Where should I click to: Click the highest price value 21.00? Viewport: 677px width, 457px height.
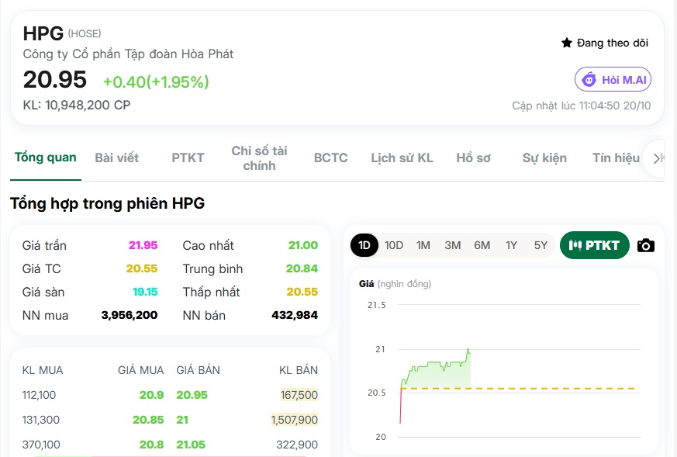pyautogui.click(x=303, y=245)
